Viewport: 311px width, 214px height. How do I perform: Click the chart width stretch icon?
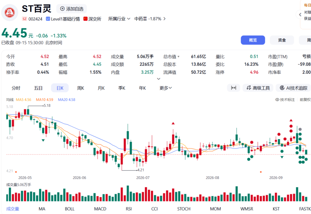(233, 88)
